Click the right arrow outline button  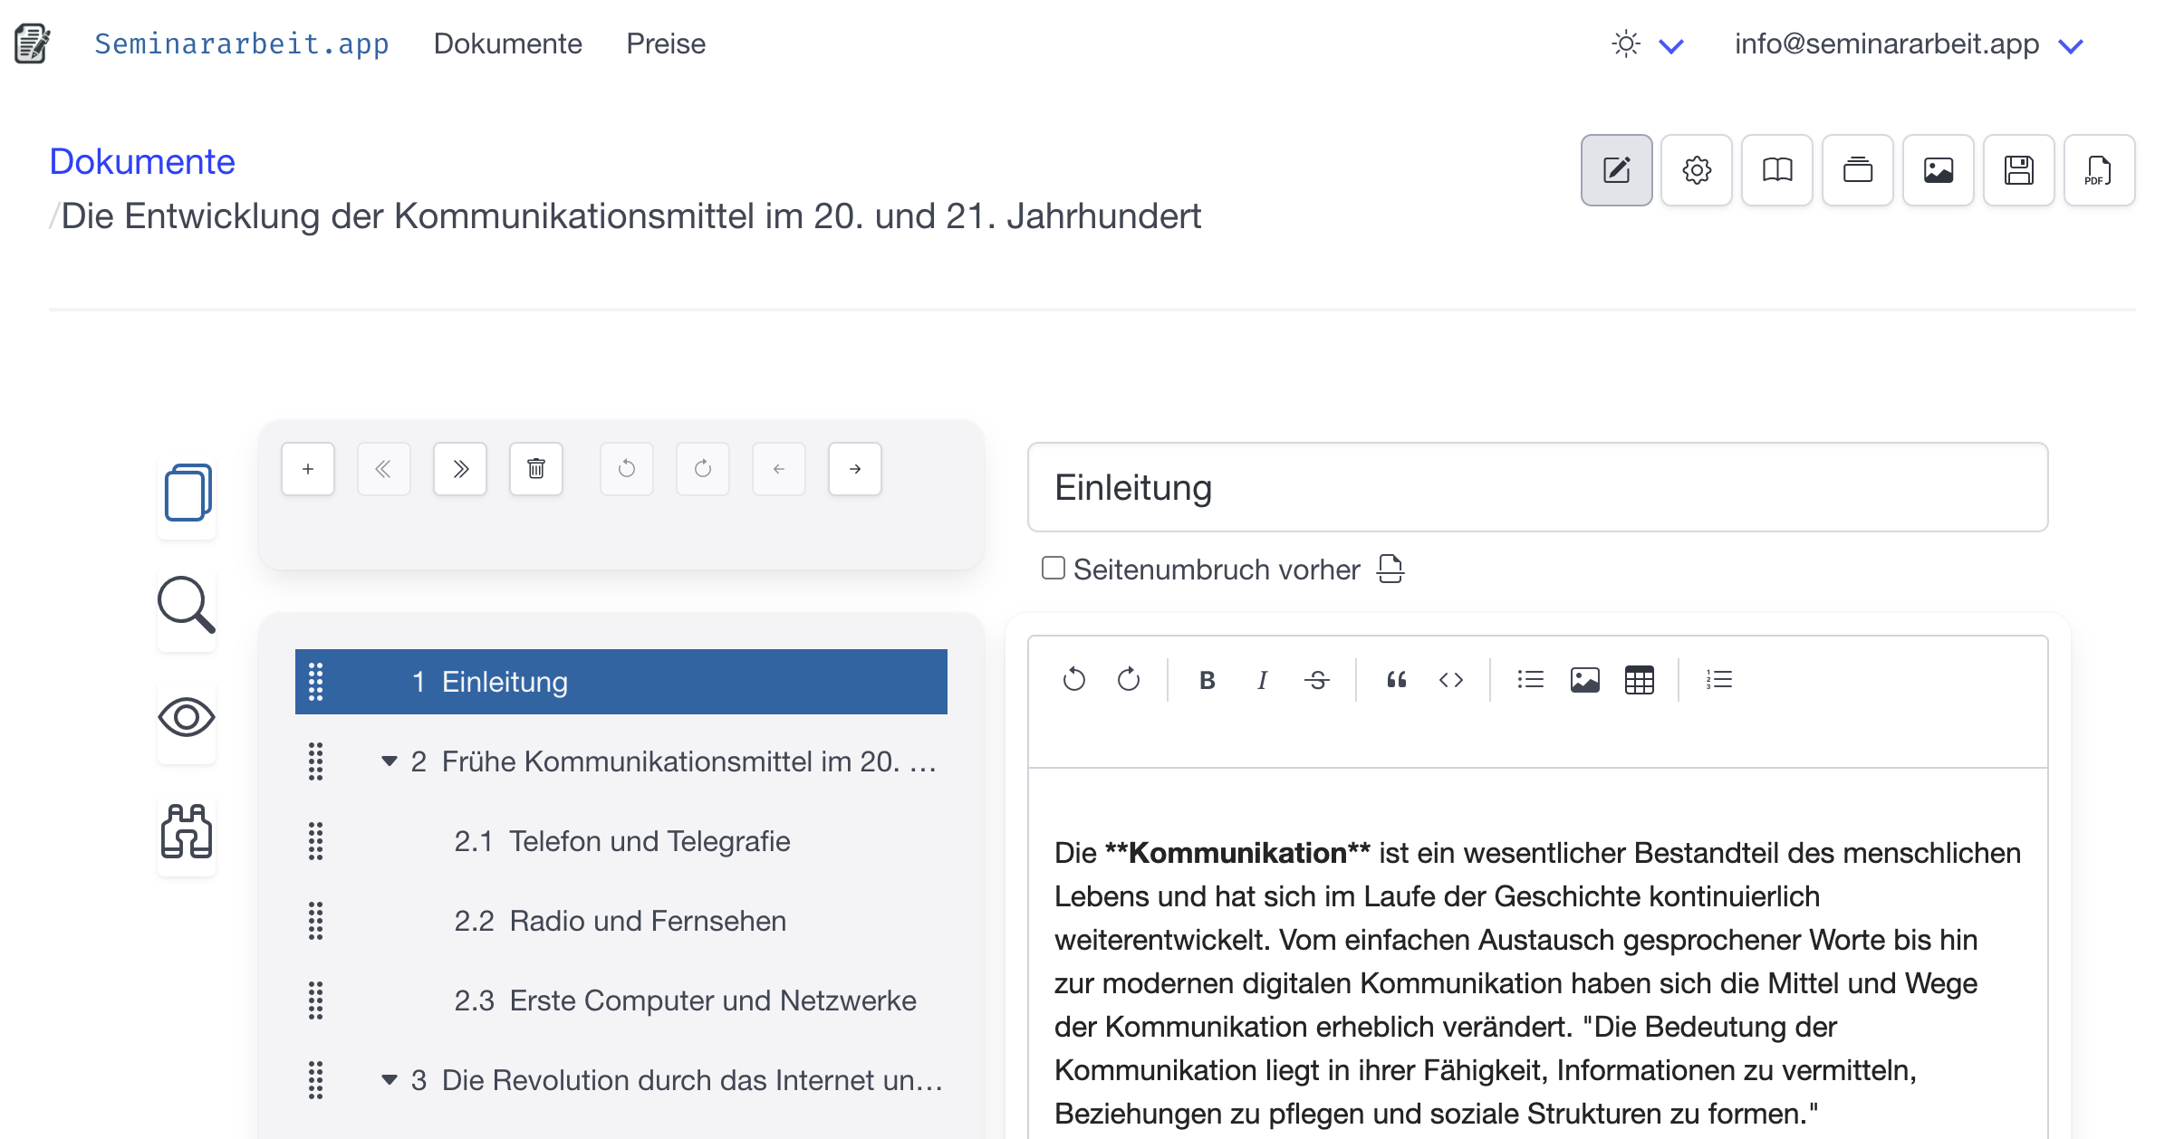(x=855, y=469)
